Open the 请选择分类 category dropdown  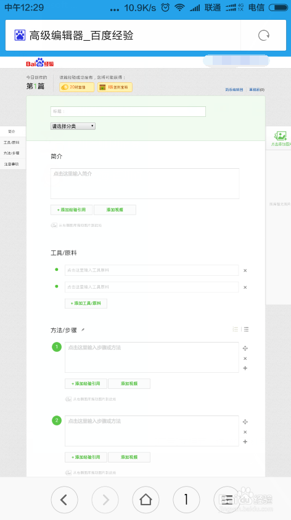pyautogui.click(x=73, y=126)
